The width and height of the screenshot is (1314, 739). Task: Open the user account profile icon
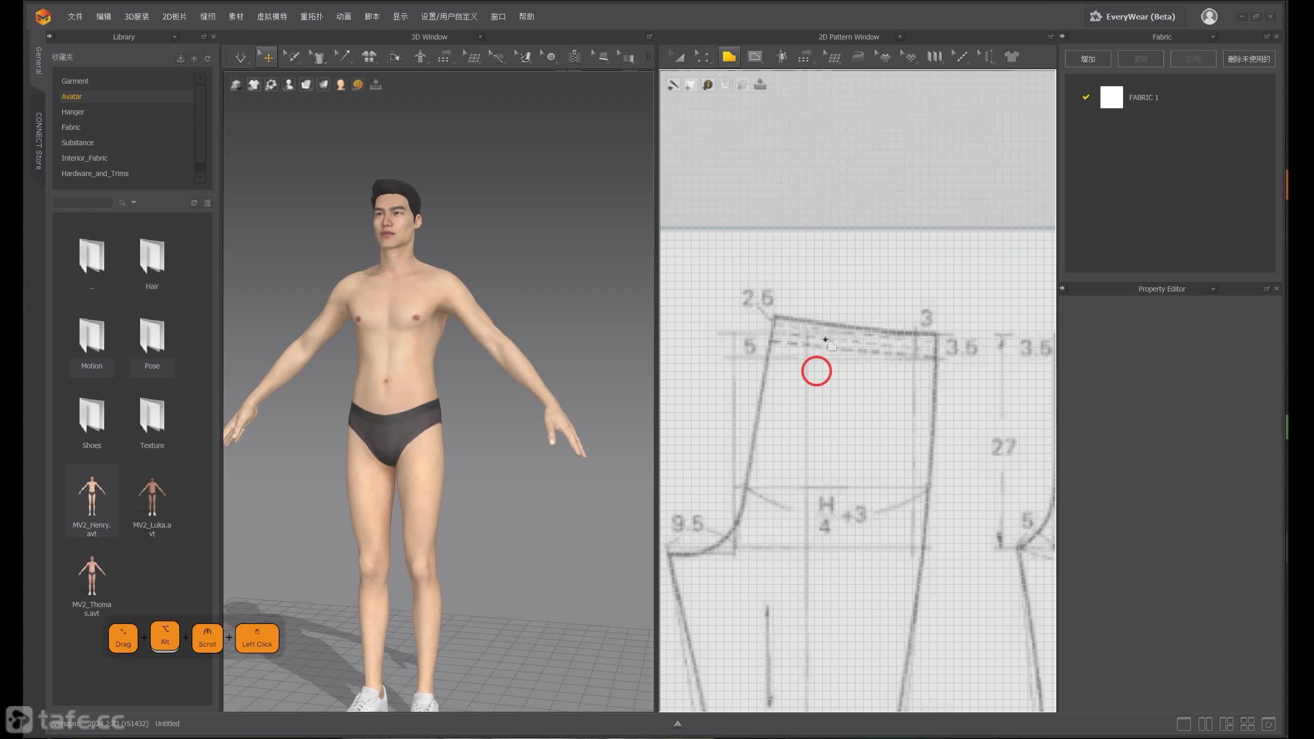coord(1209,16)
